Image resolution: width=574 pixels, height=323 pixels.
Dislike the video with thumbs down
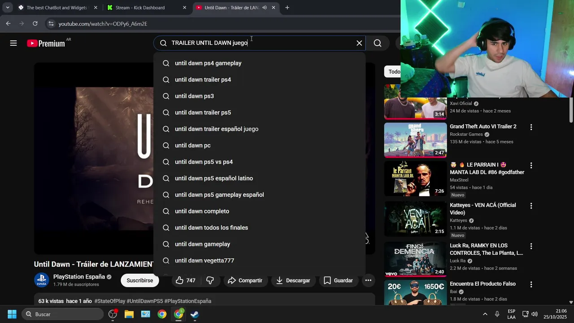210,280
